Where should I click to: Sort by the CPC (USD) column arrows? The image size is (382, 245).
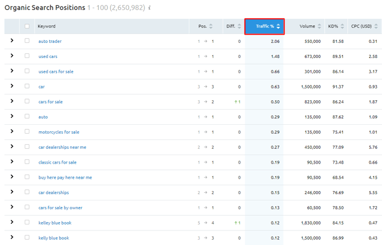click(x=376, y=26)
